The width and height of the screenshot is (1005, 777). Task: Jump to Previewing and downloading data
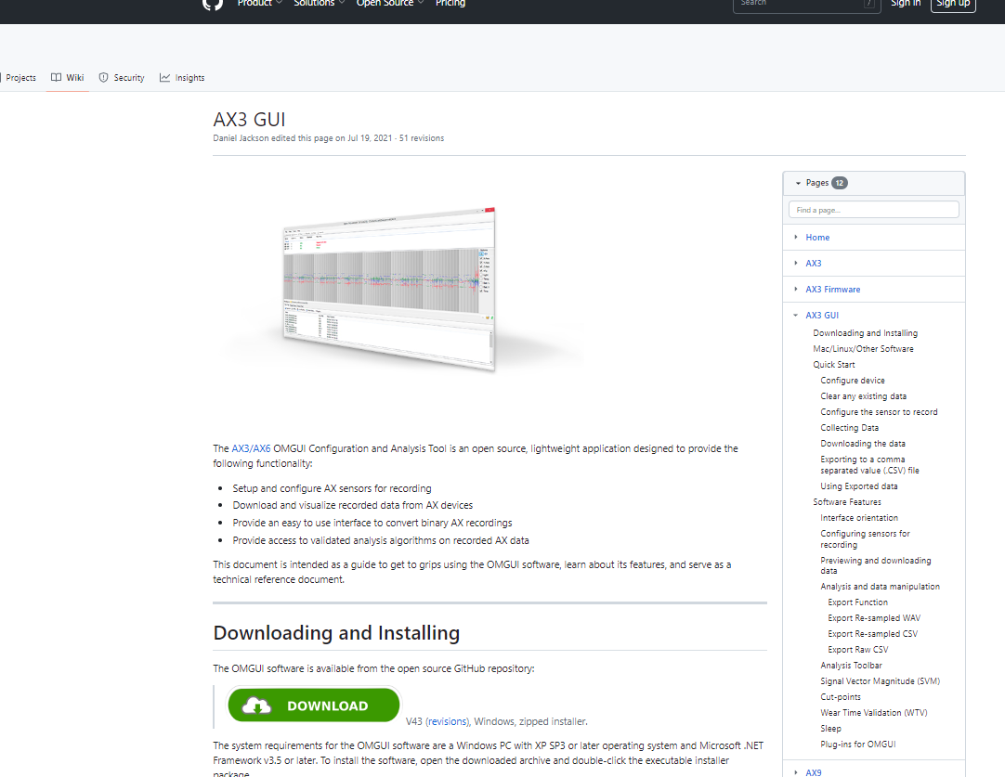click(x=876, y=565)
